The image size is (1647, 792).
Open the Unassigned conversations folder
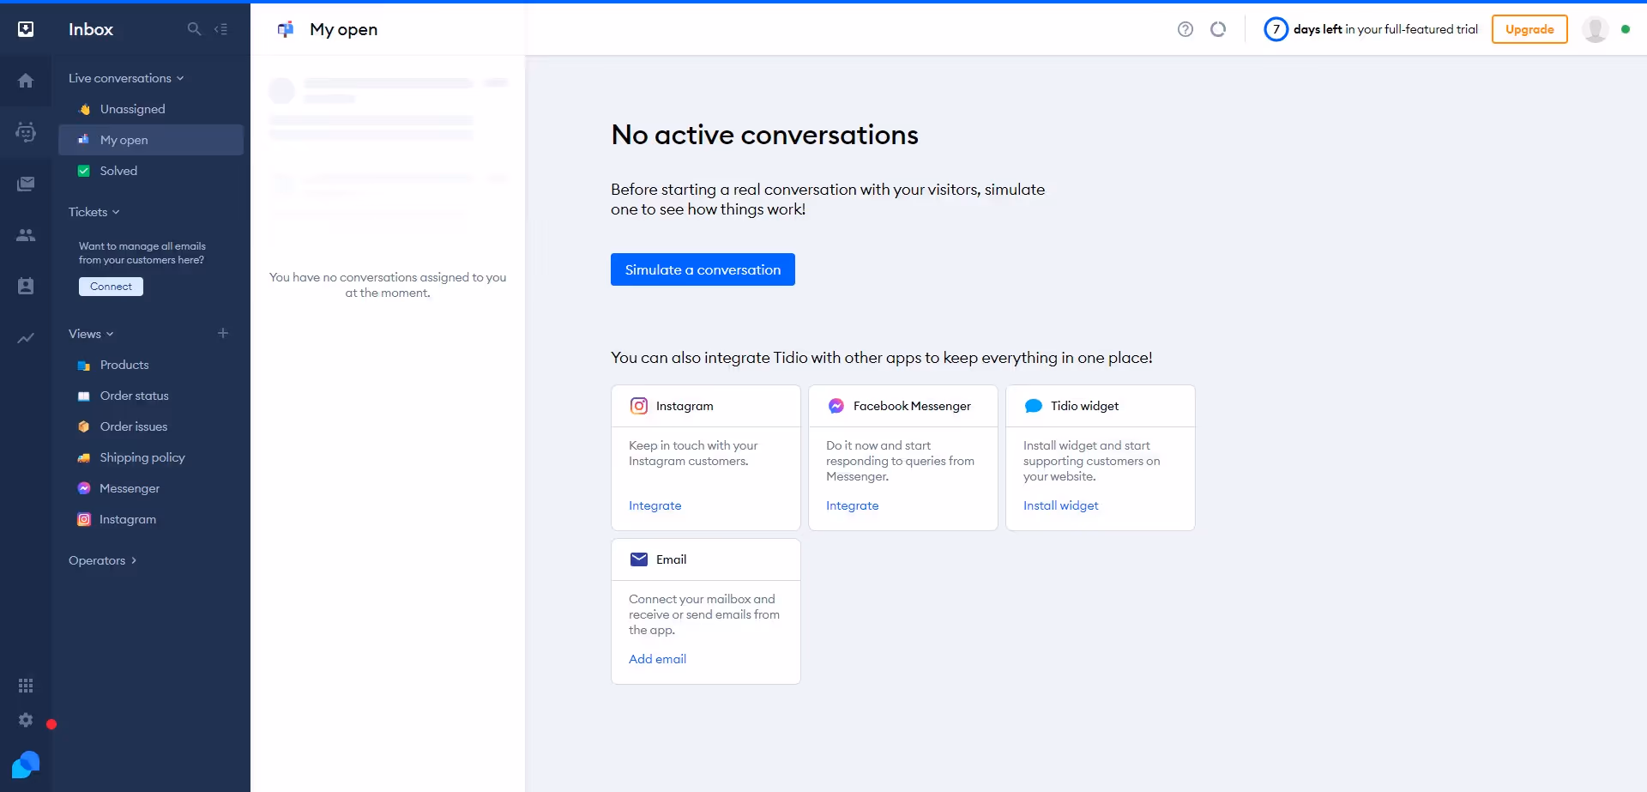[151, 109]
